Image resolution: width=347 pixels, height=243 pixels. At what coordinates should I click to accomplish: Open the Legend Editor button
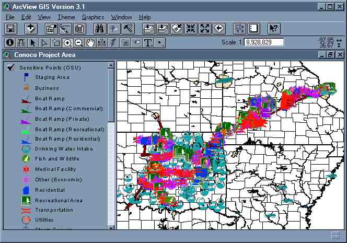[x=65, y=29]
